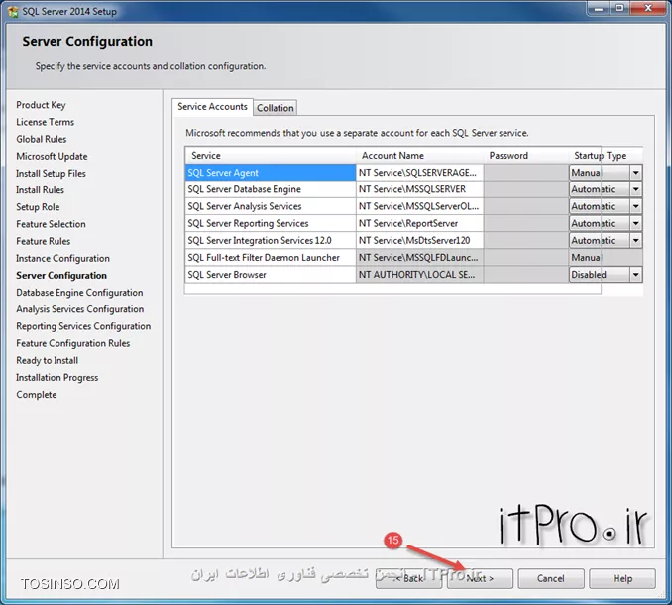
Task: Click Feature Rules step
Action: point(44,241)
